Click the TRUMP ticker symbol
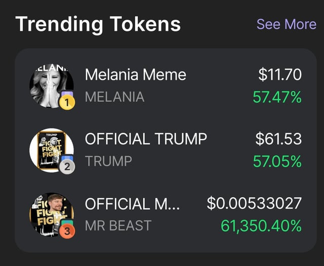Viewport: 324px width, 266px height. point(108,161)
